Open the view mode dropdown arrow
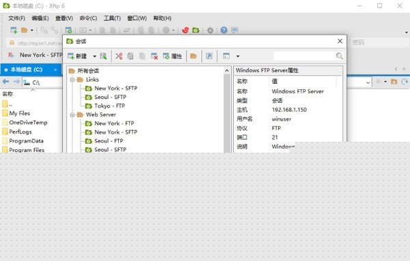 pos(238,56)
